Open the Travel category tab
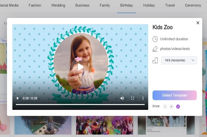 pos(170,5)
